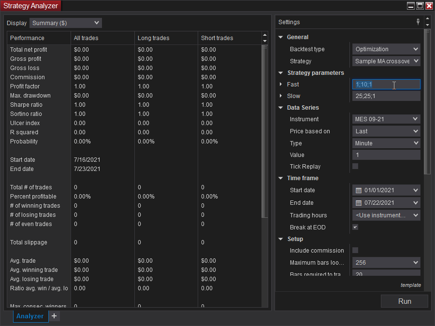Open the Display Summary ($) dropdown

pyautogui.click(x=66, y=23)
